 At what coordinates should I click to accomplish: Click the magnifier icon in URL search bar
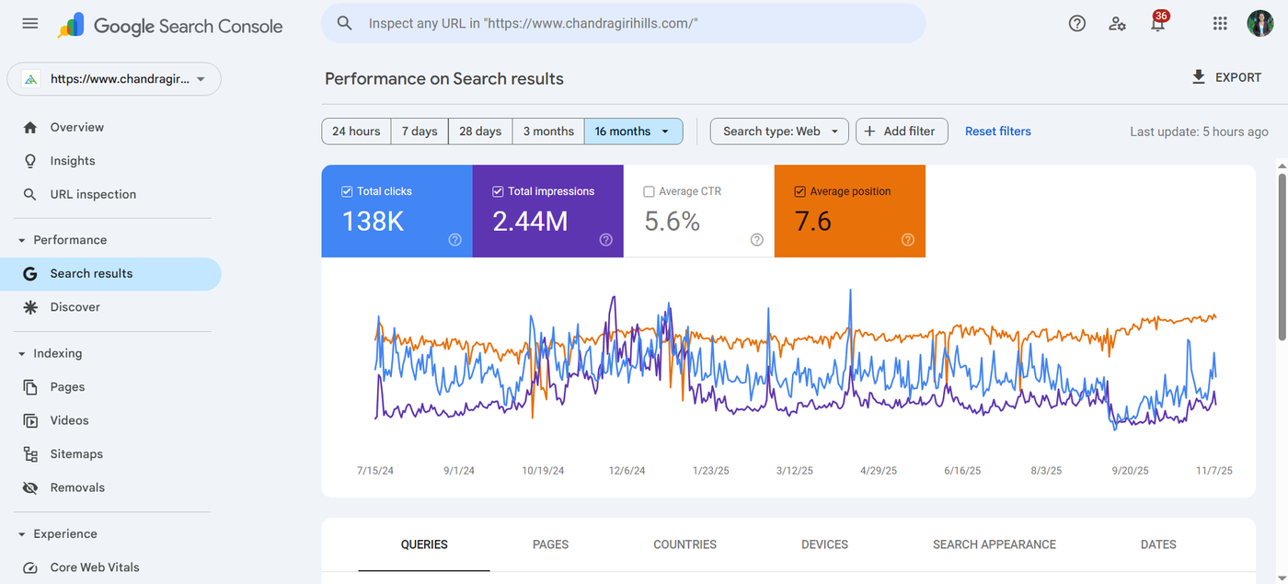coord(345,23)
